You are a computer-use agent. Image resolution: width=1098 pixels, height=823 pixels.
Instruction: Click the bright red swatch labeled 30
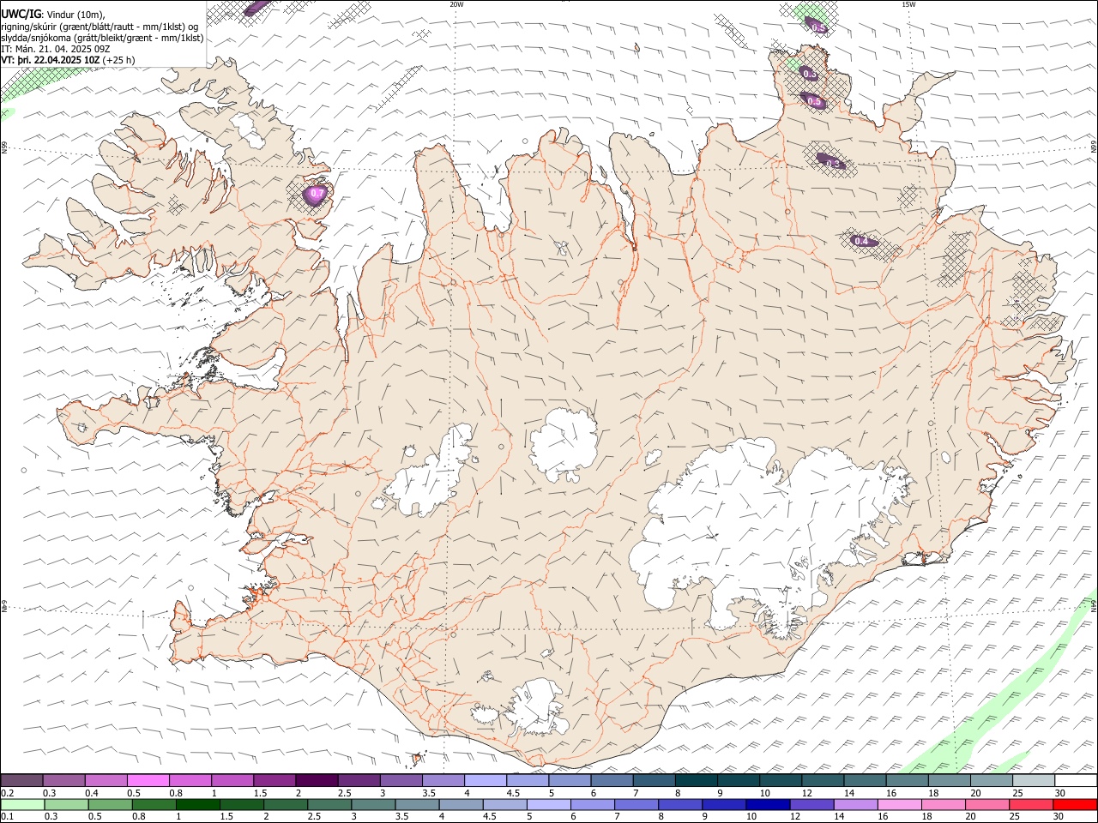(x=1074, y=804)
